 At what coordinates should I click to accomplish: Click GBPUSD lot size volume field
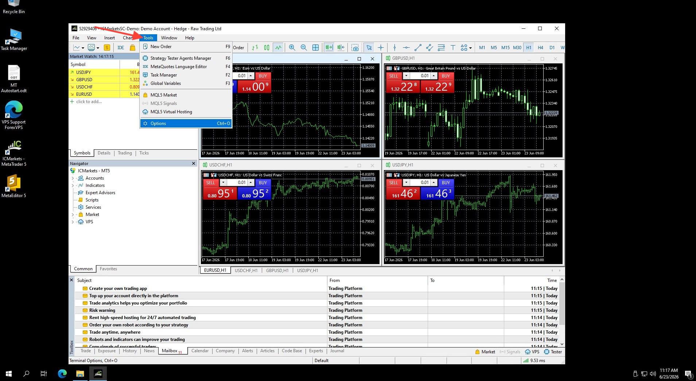[421, 76]
